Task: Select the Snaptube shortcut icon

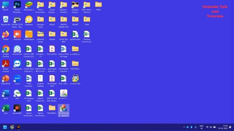Action: click(x=29, y=21)
